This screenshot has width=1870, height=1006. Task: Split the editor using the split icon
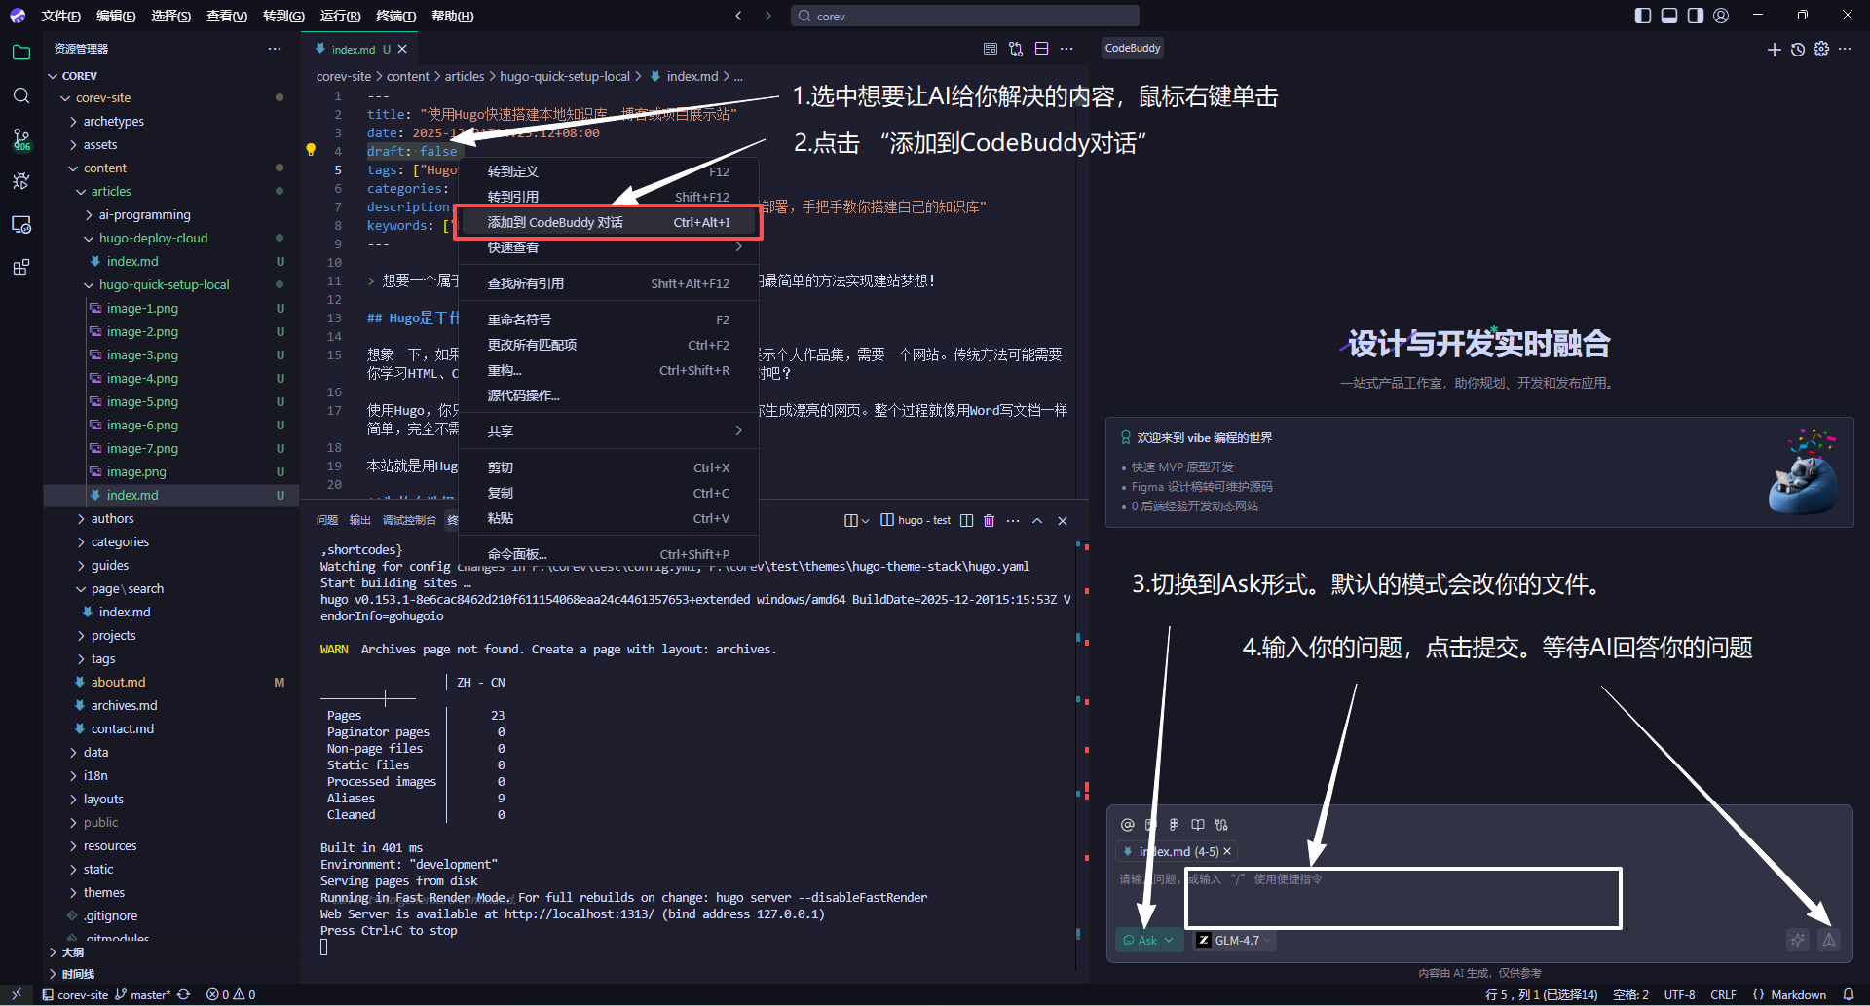[1041, 48]
